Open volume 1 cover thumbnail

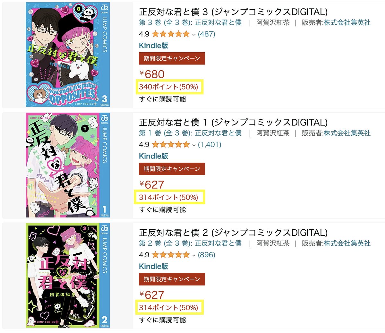68,165
